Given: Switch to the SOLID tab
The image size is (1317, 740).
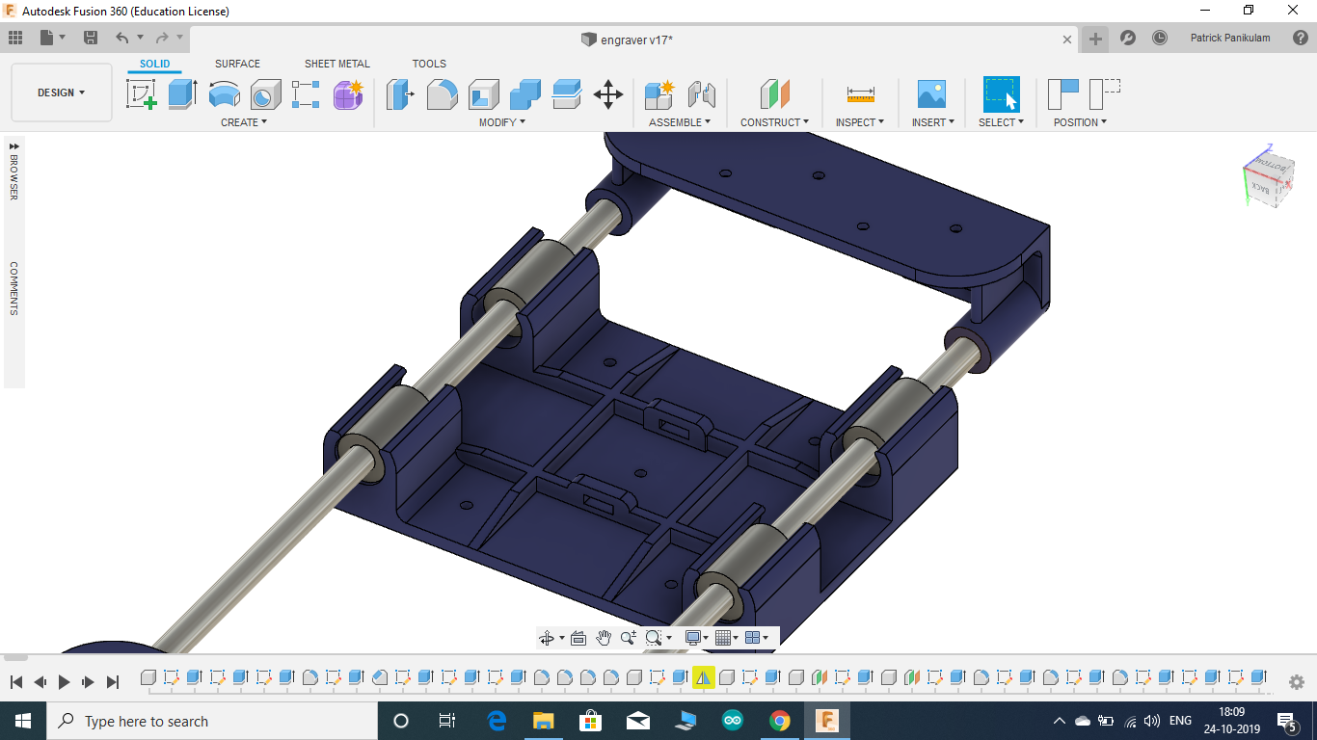Looking at the screenshot, I should (154, 64).
